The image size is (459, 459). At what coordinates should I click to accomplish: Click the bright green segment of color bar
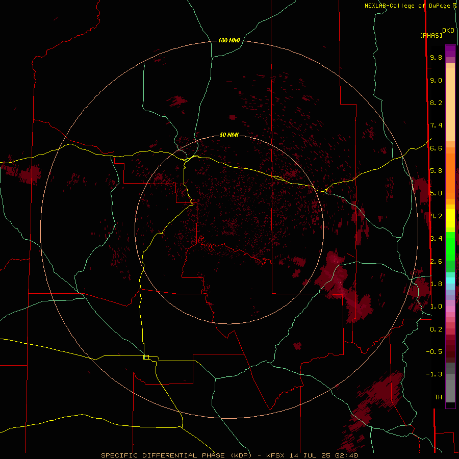[x=450, y=246]
